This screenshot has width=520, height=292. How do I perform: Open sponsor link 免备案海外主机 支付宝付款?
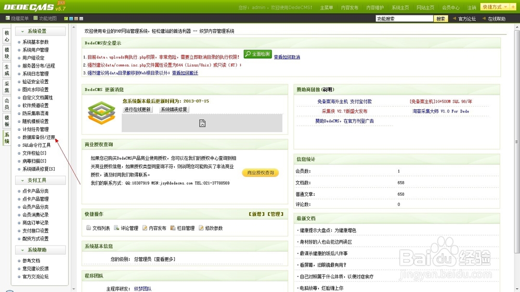click(x=344, y=101)
